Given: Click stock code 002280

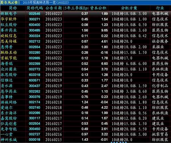Looking at the screenshot, I should coord(34,52).
